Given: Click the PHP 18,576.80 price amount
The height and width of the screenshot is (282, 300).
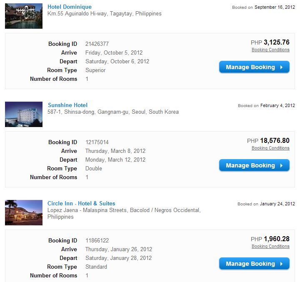Looking at the screenshot, I should (x=275, y=141).
